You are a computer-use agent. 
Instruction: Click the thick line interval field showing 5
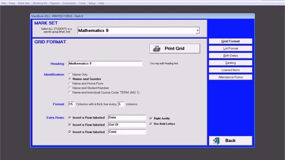121,104
